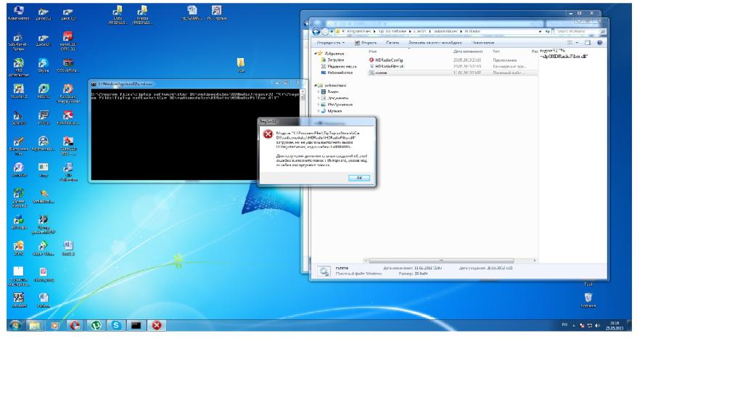The height and width of the screenshot is (418, 743).
Task: Click the uTorrent taskbar icon
Action: tap(96, 325)
